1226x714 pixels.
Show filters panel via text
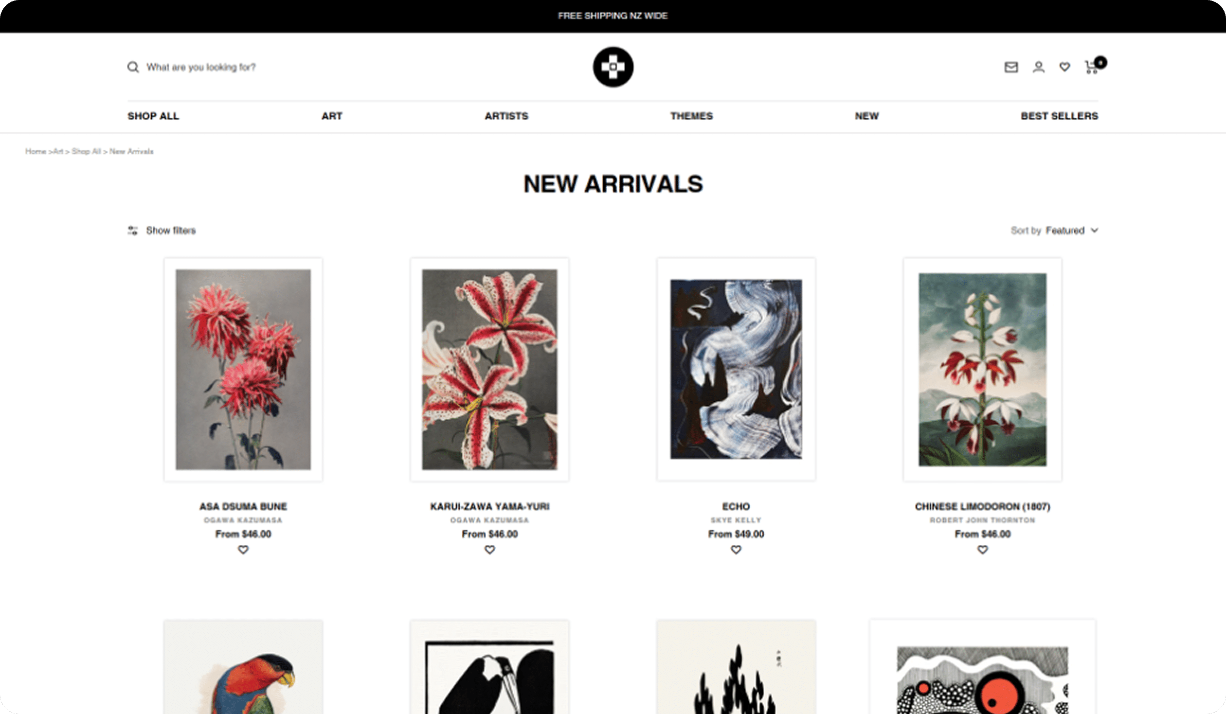coord(171,230)
